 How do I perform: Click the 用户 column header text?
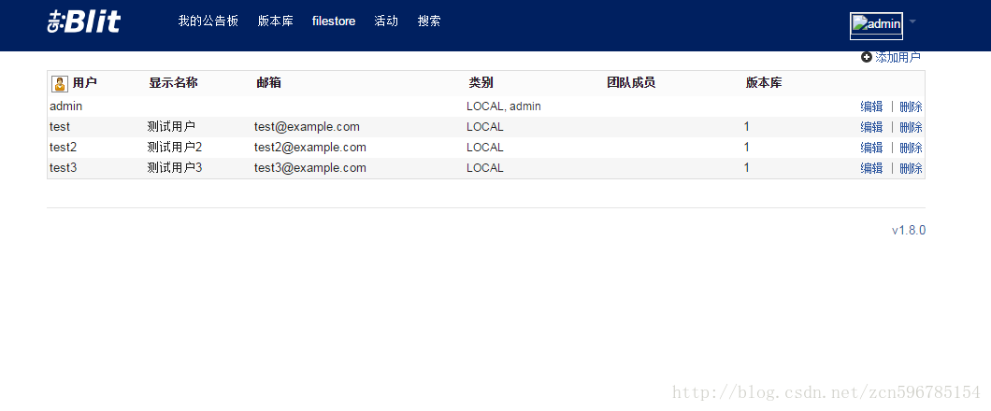[85, 83]
